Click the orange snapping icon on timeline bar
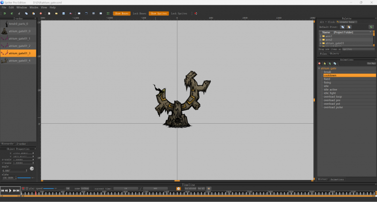 click(178, 188)
